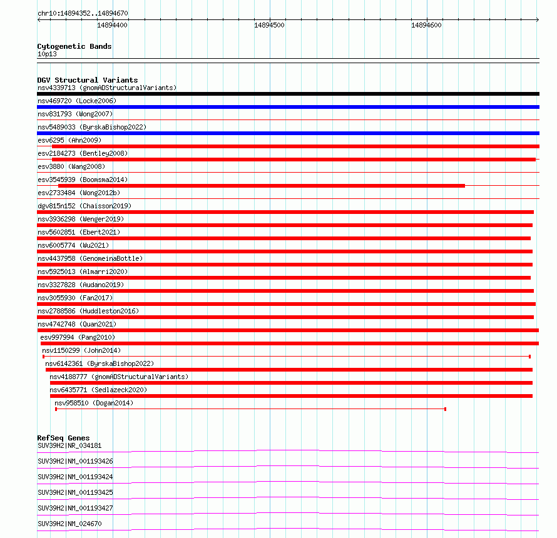The height and width of the screenshot is (538, 557).
Task: Select variant esv2733484 (Wong2012b)
Action: (x=79, y=193)
